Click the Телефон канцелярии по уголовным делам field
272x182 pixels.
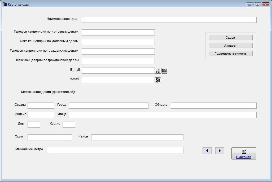click(x=118, y=32)
